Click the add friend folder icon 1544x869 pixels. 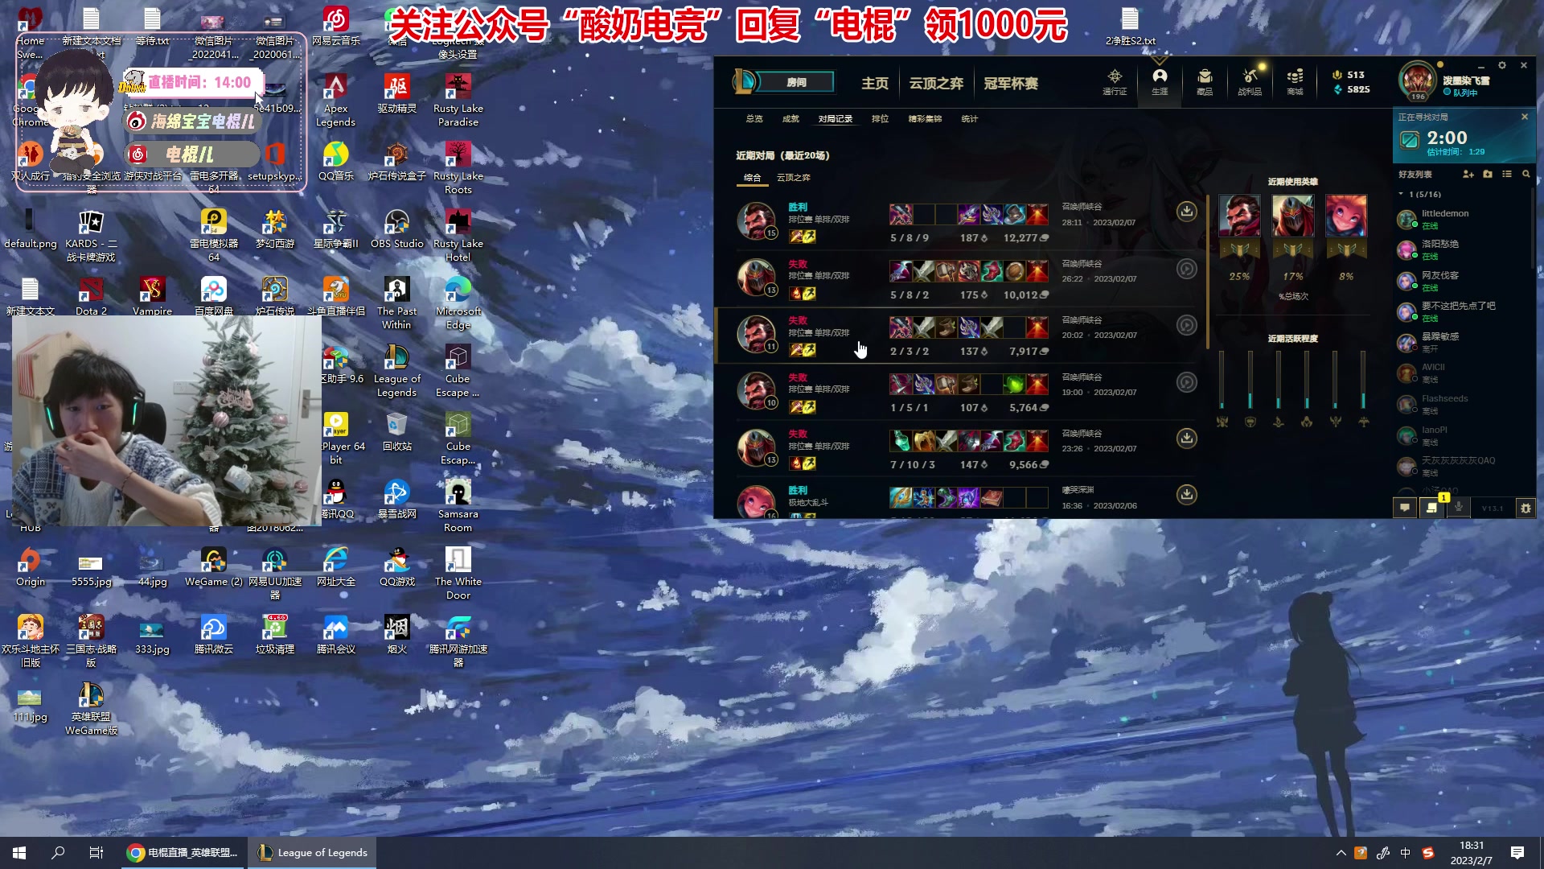(x=1488, y=174)
